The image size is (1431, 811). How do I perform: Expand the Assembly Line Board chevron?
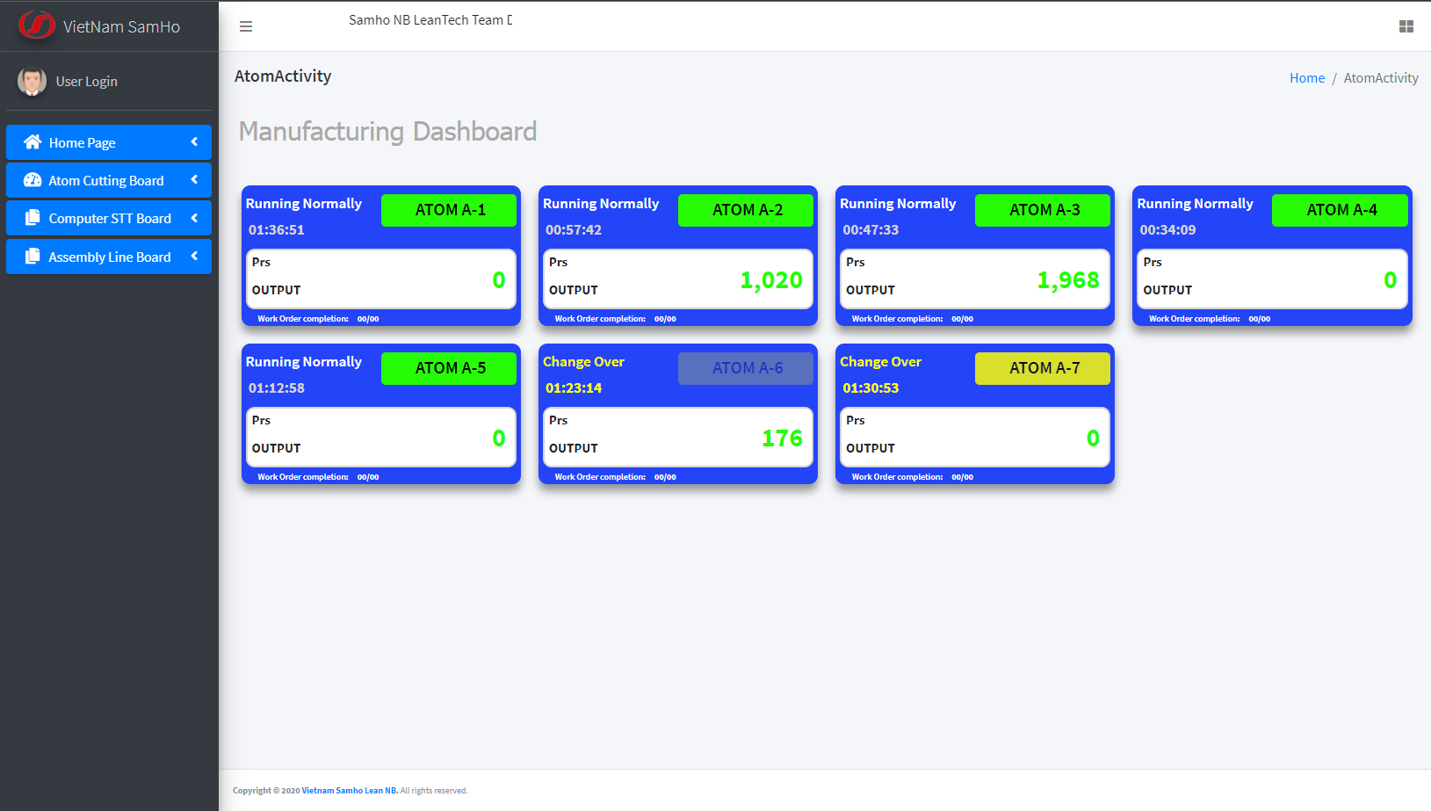click(194, 256)
